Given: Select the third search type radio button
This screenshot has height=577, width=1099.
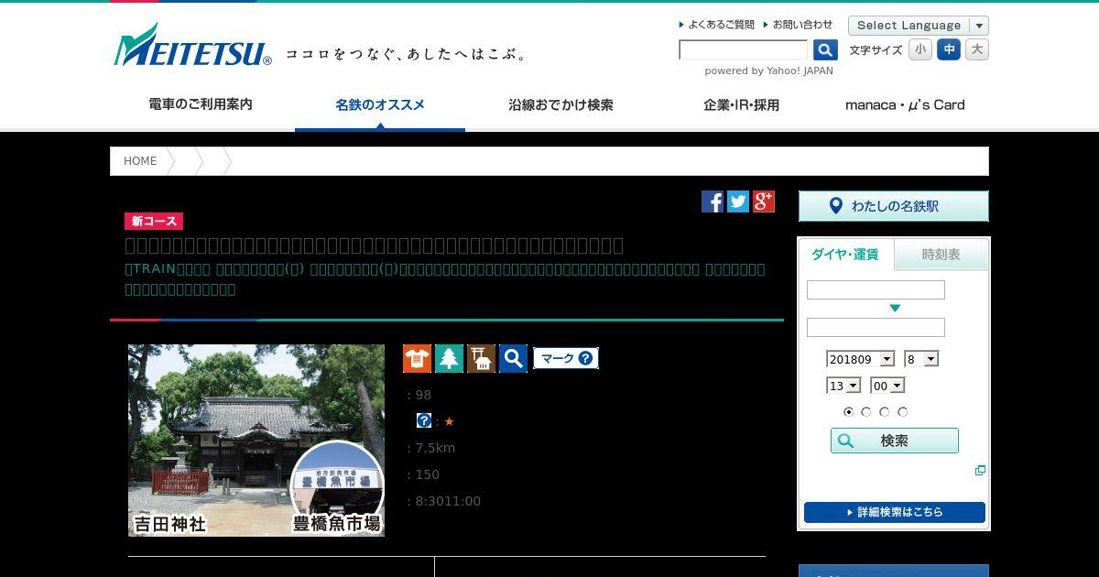Looking at the screenshot, I should 885,412.
